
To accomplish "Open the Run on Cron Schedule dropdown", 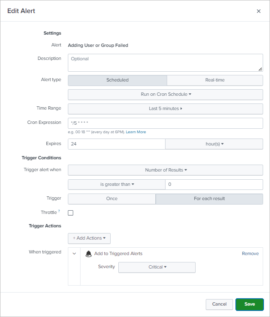I will coord(165,95).
